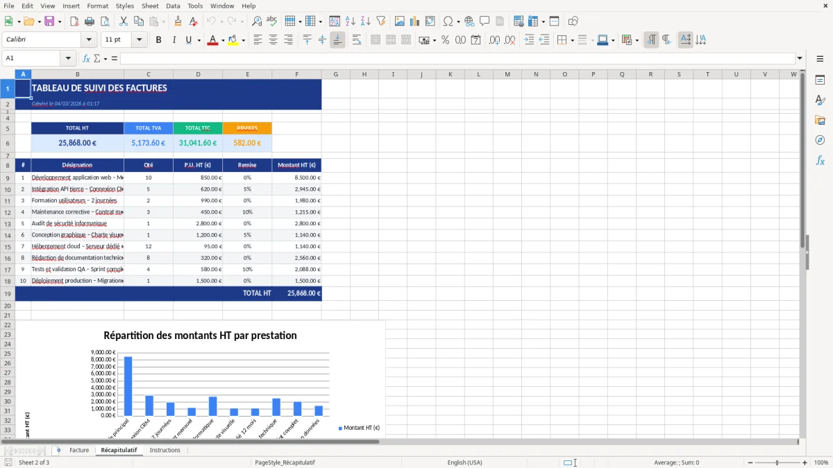Click the Cut scissors icon
Screen dimensions: 833x468
124,21
